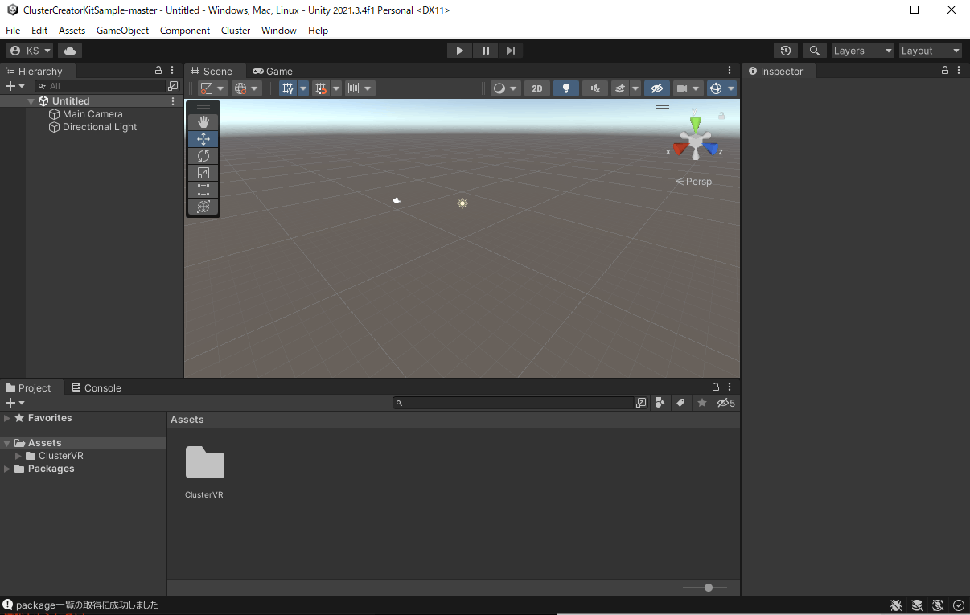This screenshot has width=970, height=615.
Task: Open the Assets menu
Action: pyautogui.click(x=72, y=31)
